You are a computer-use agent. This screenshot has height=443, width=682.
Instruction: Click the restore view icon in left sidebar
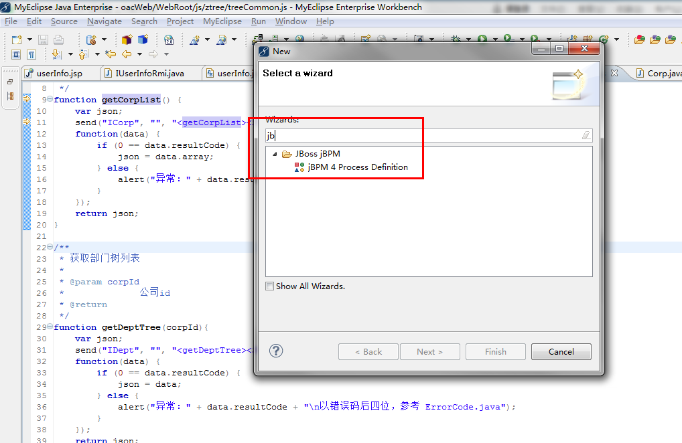pos(10,82)
